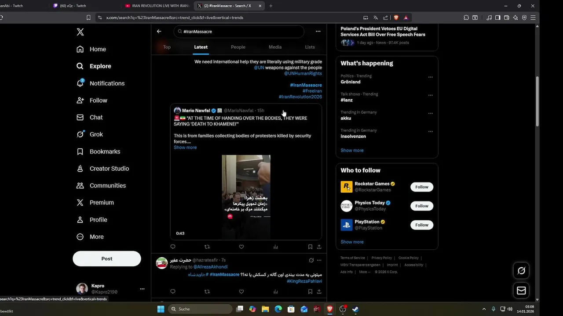Open Steam from the taskbar

(x=355, y=309)
